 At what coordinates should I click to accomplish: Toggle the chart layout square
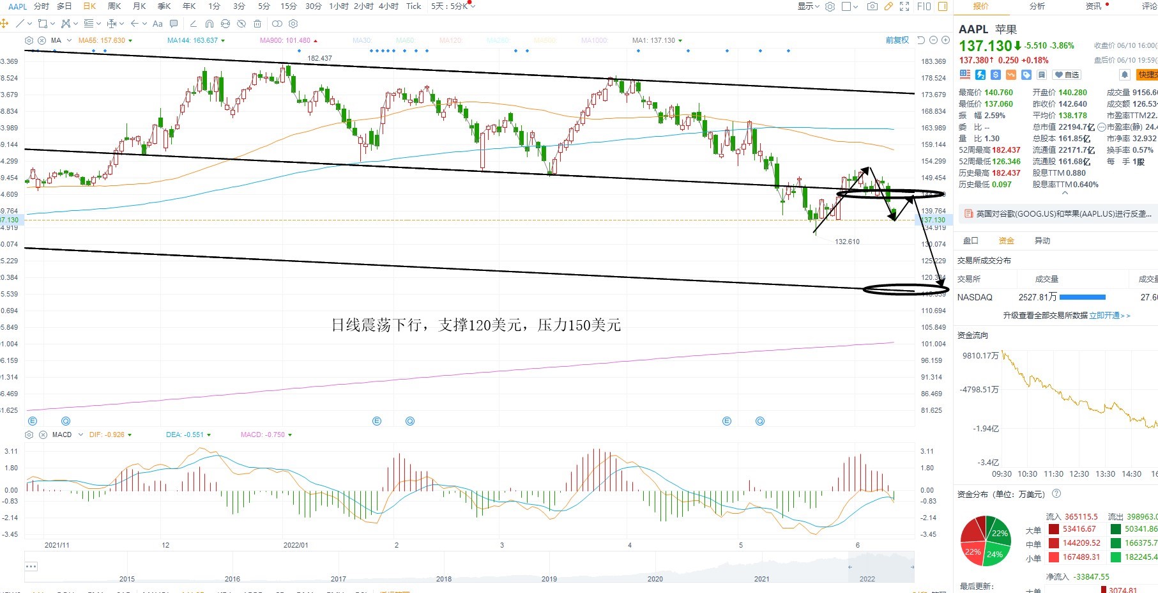click(x=846, y=6)
